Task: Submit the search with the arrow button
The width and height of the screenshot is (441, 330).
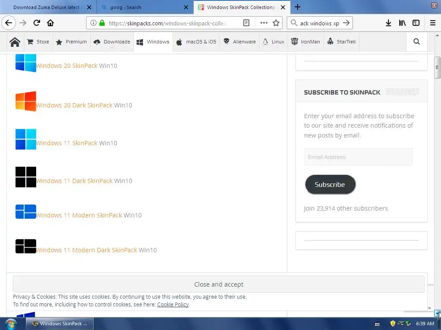Action: (x=346, y=23)
